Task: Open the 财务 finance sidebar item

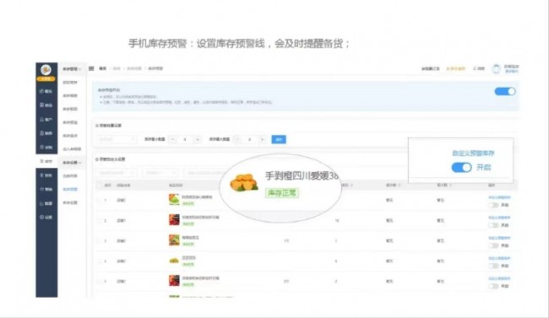Action: (x=46, y=175)
